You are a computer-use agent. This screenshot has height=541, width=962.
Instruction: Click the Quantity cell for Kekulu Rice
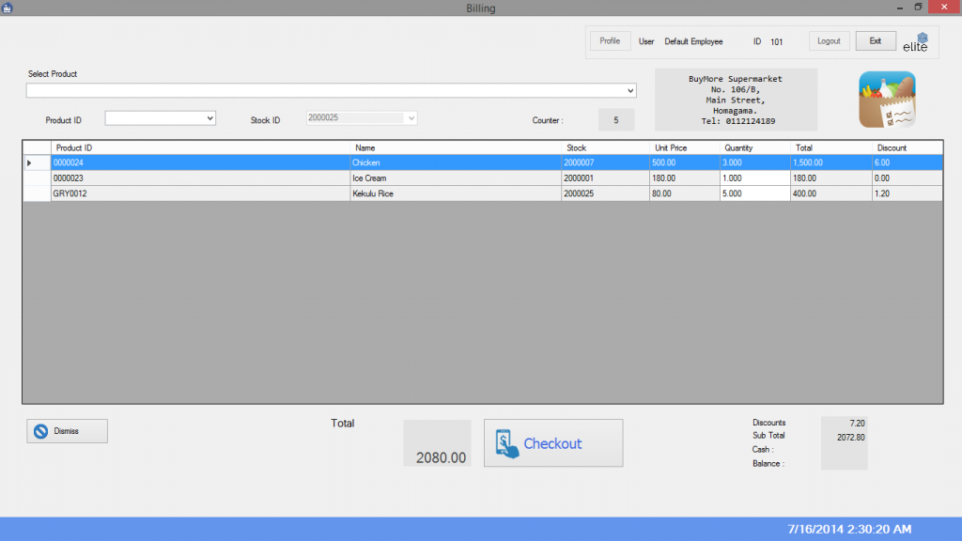tap(754, 193)
